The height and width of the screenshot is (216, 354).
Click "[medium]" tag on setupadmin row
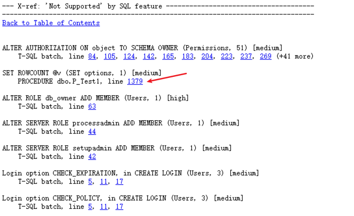217,148
